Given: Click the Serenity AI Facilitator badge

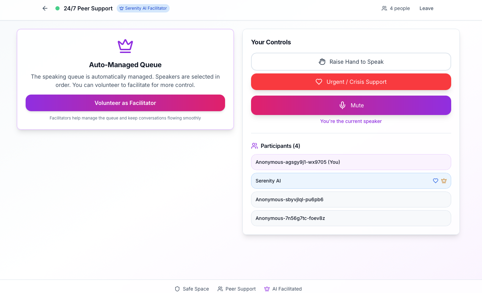Looking at the screenshot, I should [x=143, y=8].
